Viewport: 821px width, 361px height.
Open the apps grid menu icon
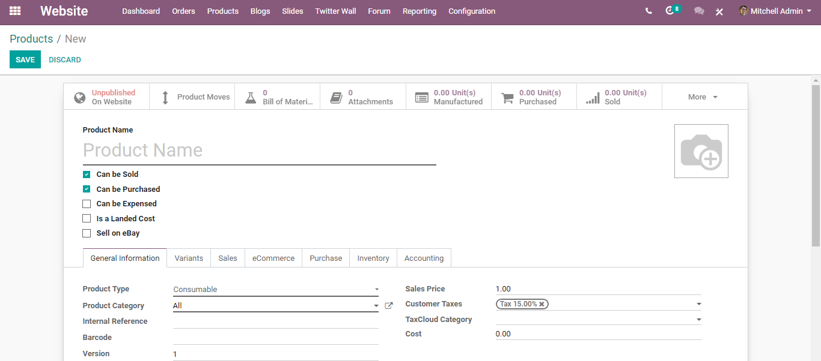pos(15,11)
